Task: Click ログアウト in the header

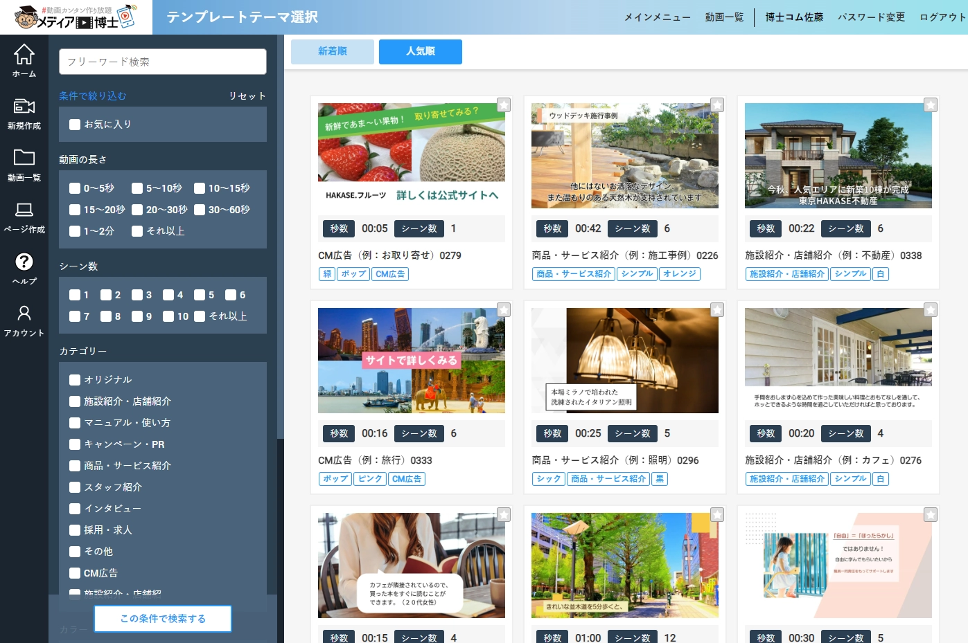Action: pos(942,17)
